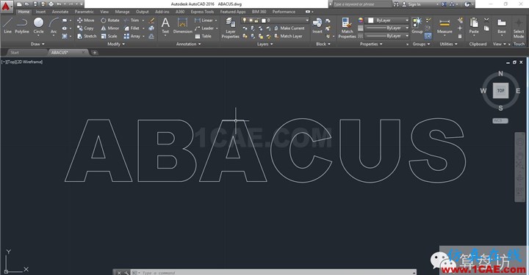Activate the Arc tool
Viewport: 529px width, 275px height.
tap(54, 26)
